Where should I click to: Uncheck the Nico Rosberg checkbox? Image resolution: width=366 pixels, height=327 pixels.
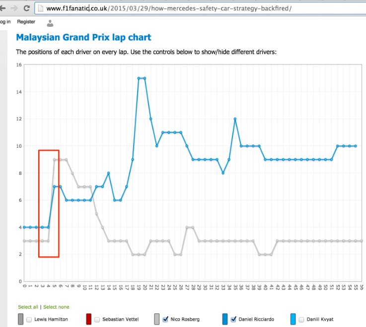pyautogui.click(x=165, y=319)
